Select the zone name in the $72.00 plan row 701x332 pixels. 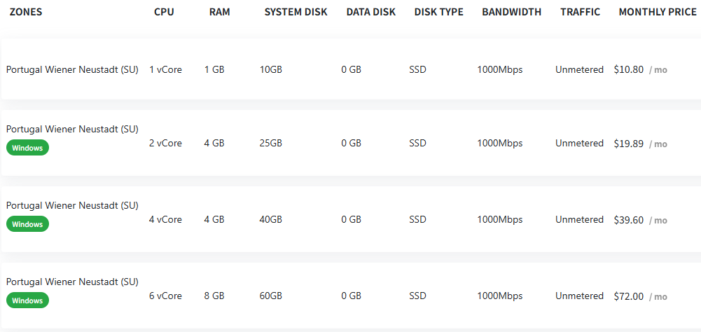[x=72, y=282]
